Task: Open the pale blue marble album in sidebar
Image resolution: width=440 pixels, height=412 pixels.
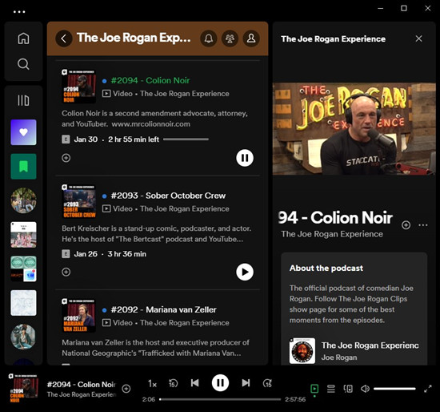Action: (x=23, y=303)
